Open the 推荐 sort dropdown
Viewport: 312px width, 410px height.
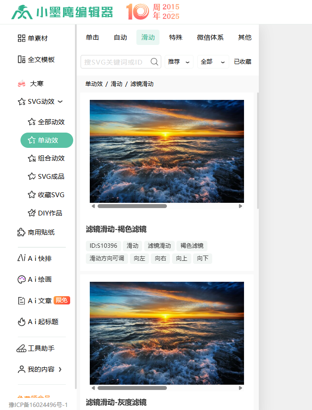[x=179, y=61]
